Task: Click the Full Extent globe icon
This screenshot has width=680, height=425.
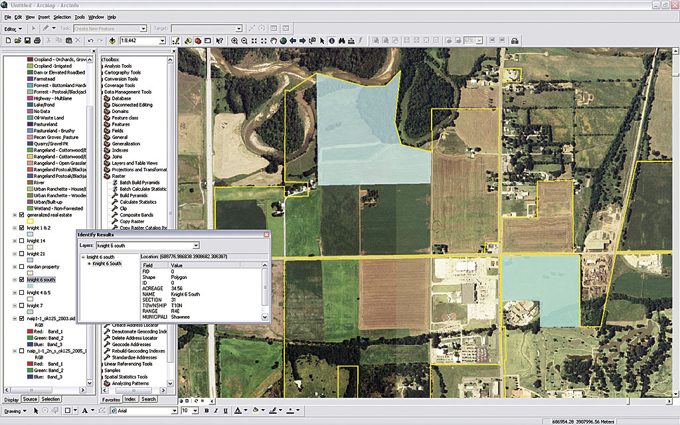Action: pos(283,41)
